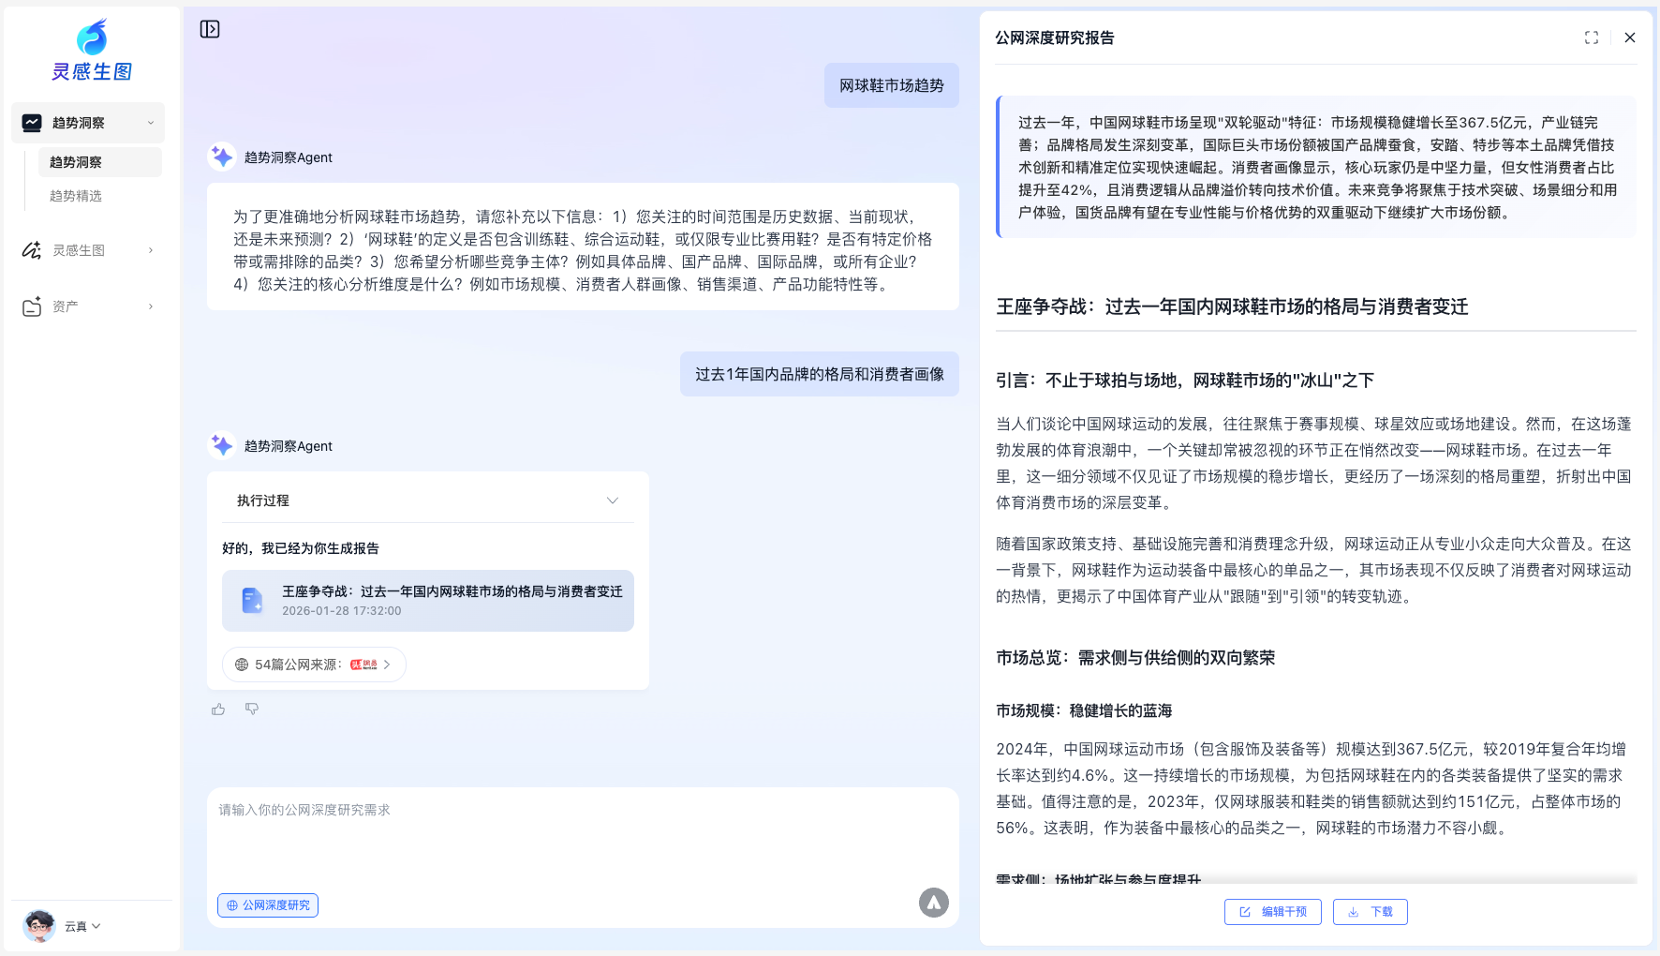
Task: Click the 编辑干预 button
Action: click(1273, 912)
